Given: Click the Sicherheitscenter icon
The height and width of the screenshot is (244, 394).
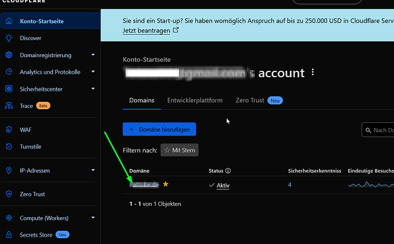Looking at the screenshot, I should (x=9, y=89).
